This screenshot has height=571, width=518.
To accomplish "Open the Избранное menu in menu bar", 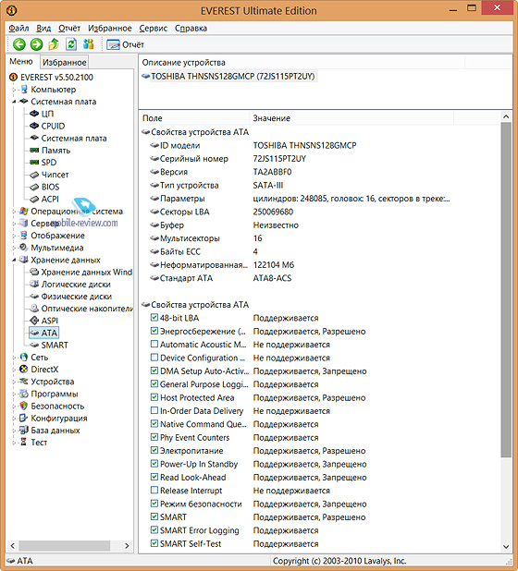I will point(110,28).
